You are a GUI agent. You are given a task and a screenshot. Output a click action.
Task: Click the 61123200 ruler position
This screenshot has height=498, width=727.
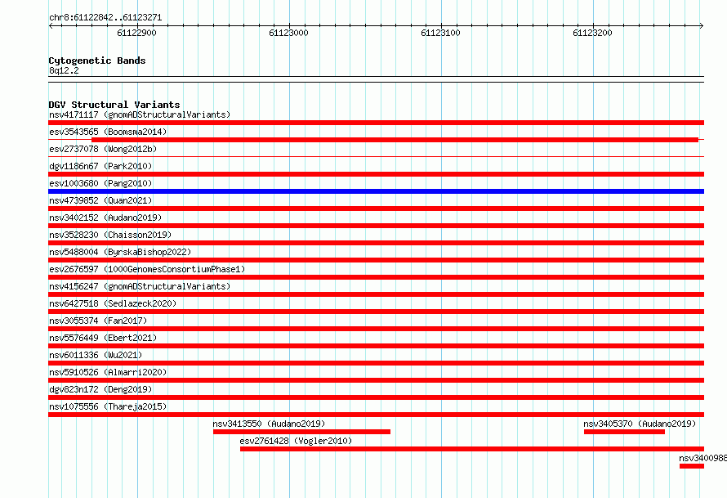[592, 33]
